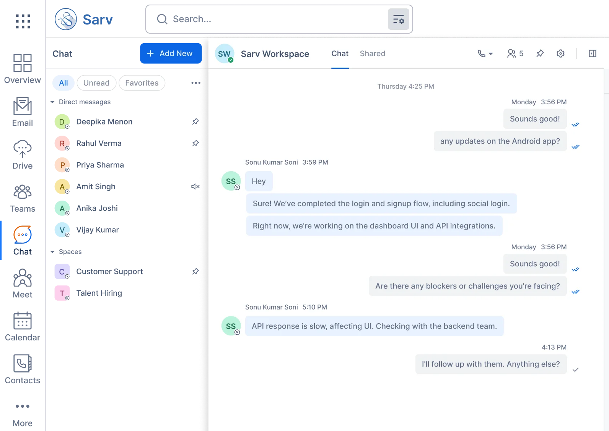Click the Sarv Workspace title
Screen dimensions: 609x431
coord(275,54)
